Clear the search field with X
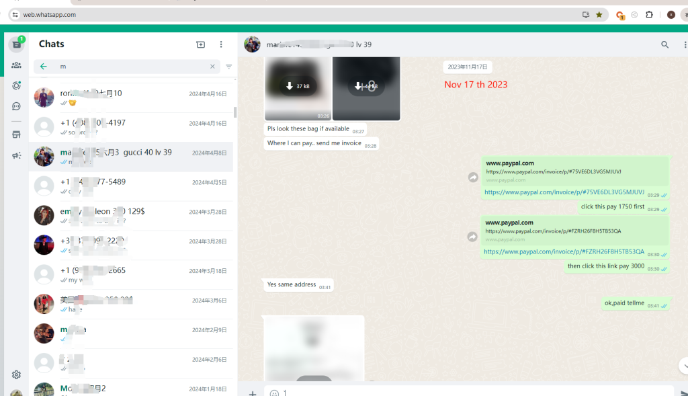 (x=212, y=67)
